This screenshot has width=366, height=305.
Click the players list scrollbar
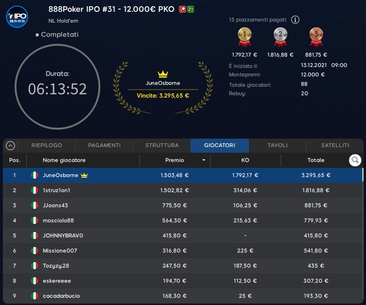click(x=363, y=175)
